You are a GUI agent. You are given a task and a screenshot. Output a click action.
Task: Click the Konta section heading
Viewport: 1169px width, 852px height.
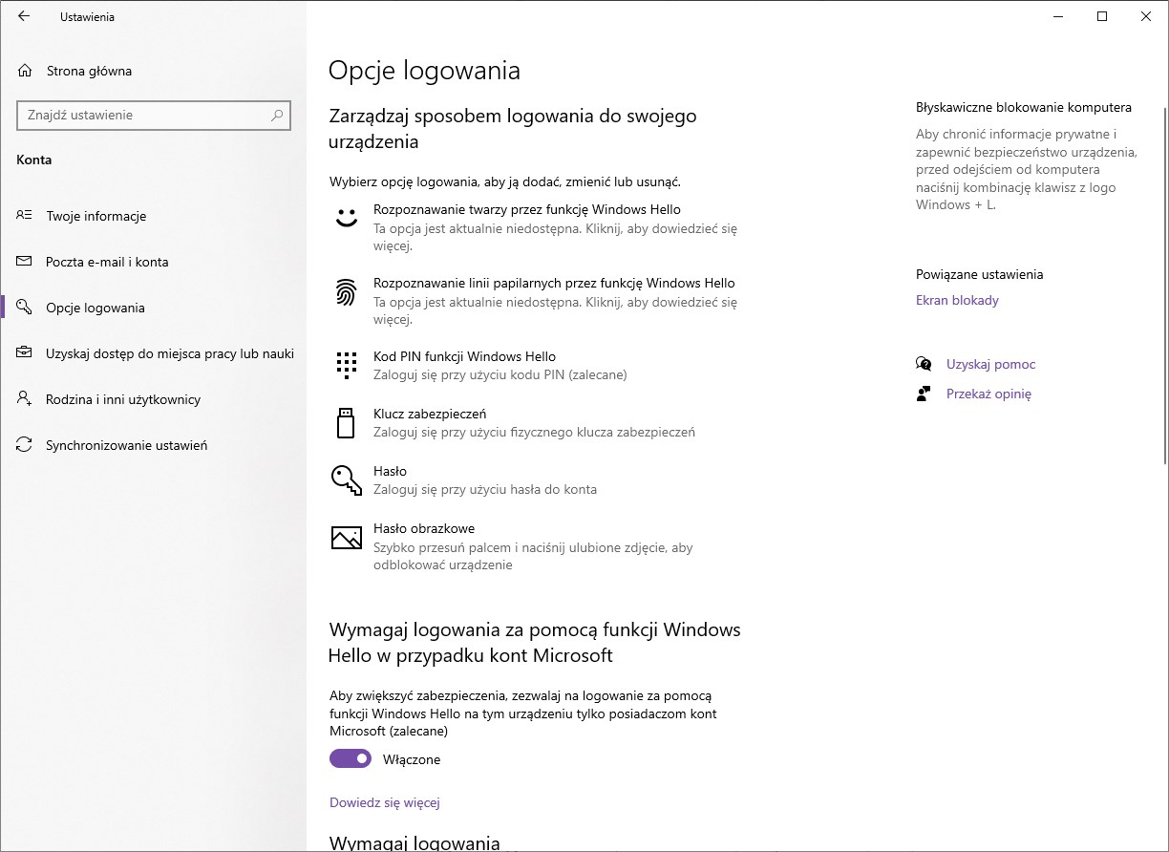click(x=34, y=160)
